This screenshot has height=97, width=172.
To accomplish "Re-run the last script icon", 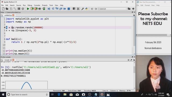I will (44, 9).
